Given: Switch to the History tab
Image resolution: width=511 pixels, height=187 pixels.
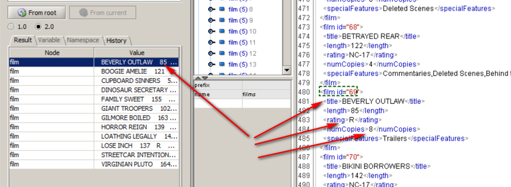Looking at the screenshot, I should pos(116,40).
